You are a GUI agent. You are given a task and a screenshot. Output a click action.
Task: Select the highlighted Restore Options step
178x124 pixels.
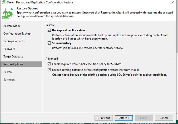click(x=13, y=64)
